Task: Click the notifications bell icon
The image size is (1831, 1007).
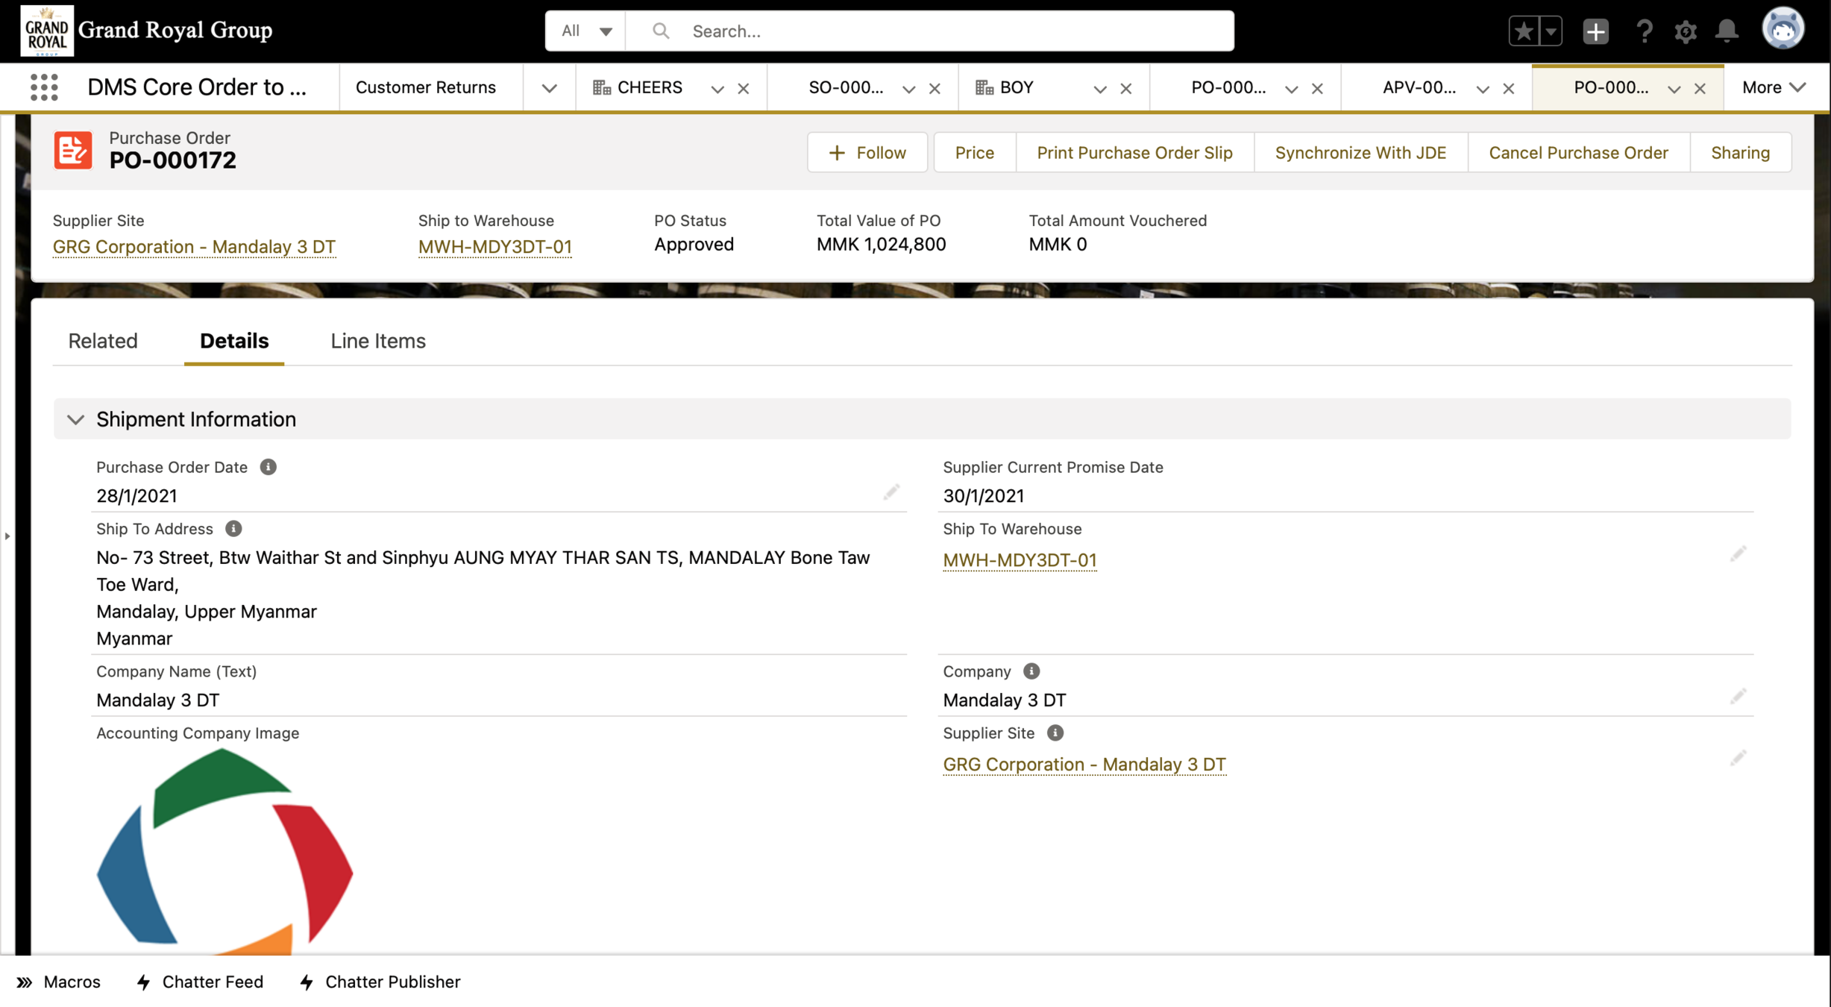Action: coord(1727,31)
